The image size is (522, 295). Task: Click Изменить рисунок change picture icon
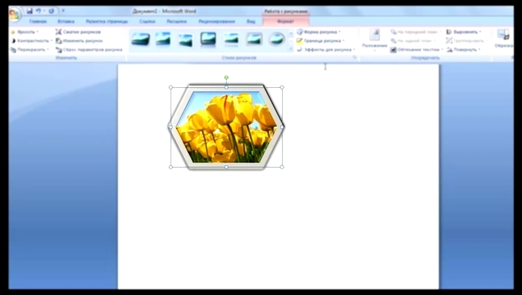59,41
